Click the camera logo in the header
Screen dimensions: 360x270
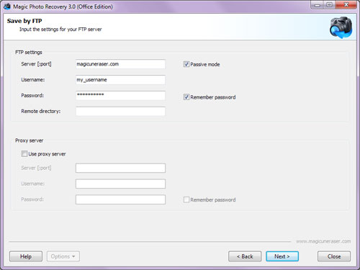pyautogui.click(x=341, y=27)
